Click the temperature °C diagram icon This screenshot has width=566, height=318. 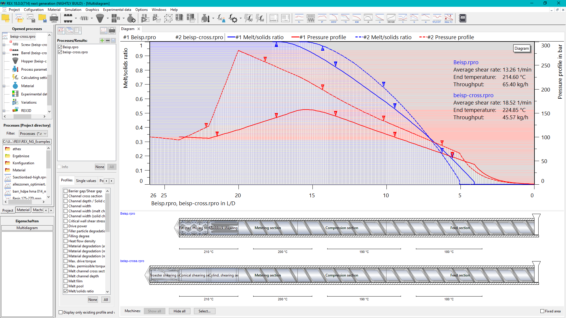(x=345, y=18)
